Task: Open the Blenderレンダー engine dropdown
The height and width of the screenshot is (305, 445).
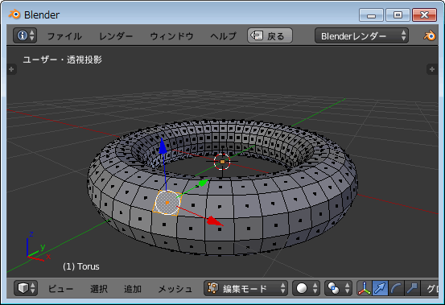Action: 361,35
